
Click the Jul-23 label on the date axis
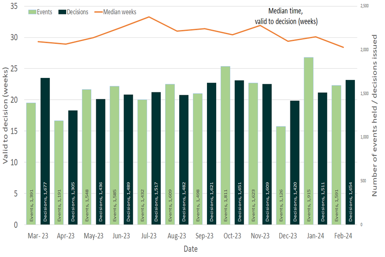click(x=149, y=236)
